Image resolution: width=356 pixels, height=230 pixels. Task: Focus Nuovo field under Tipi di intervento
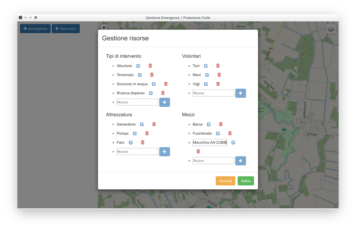[x=137, y=102]
